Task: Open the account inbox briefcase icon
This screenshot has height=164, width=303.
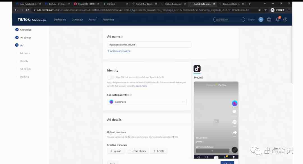Action: [269, 20]
